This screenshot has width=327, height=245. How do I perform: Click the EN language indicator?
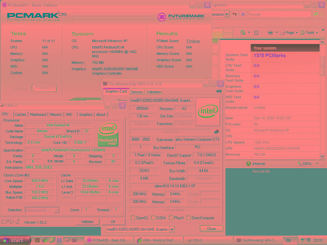[288, 240]
